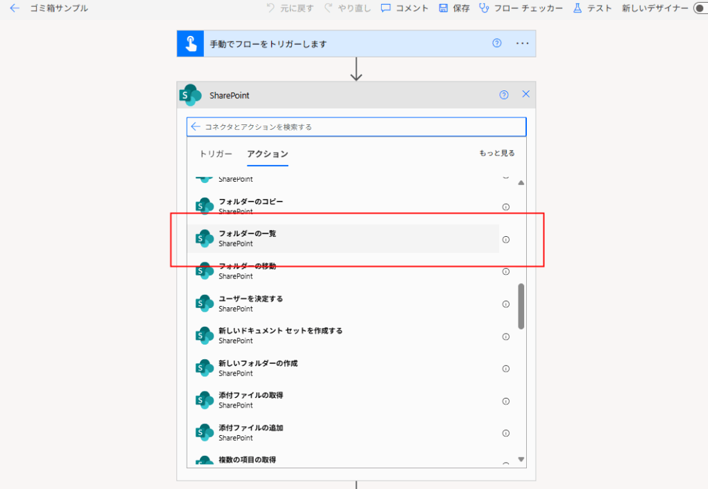Click SharePoint icon beside 新しいドキュメント セットを作成する
This screenshot has height=489, width=708.
(x=205, y=336)
